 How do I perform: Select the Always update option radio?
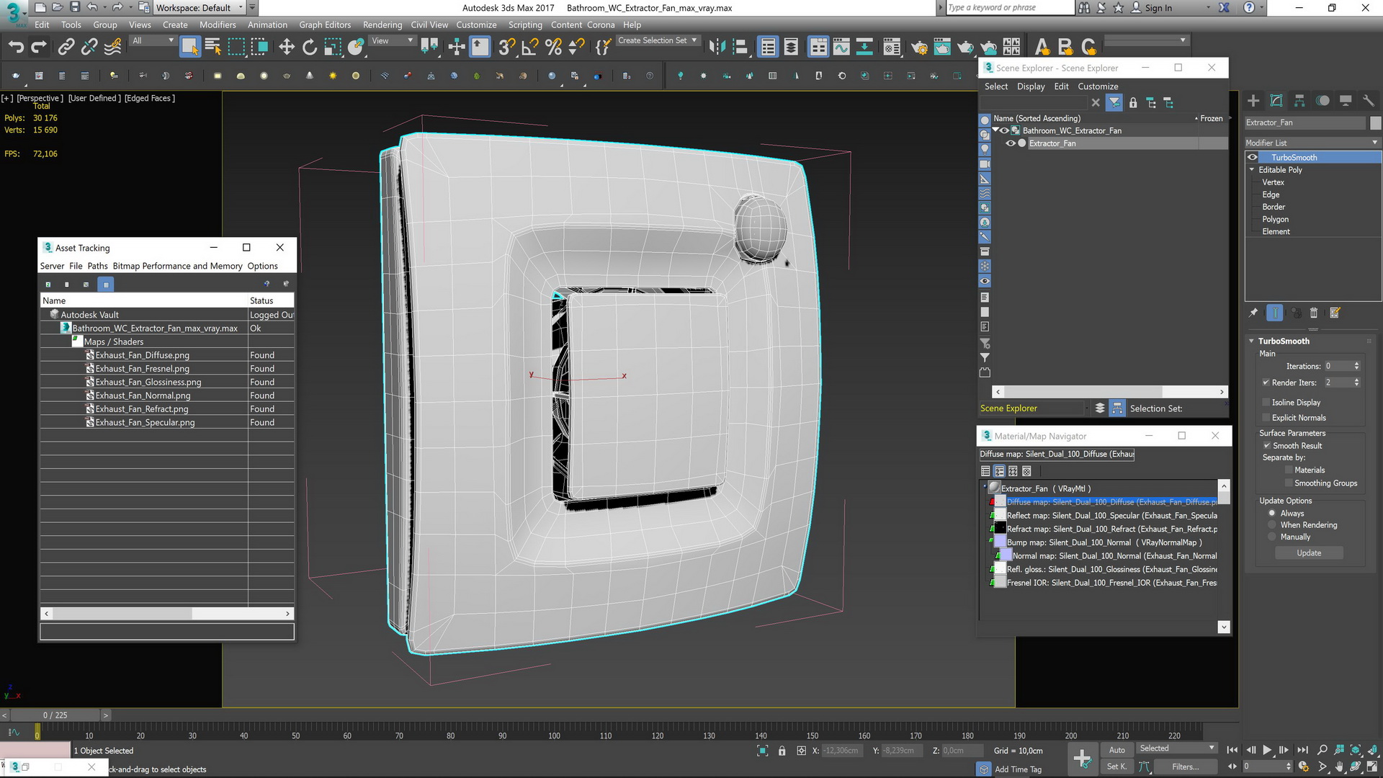pyautogui.click(x=1272, y=514)
